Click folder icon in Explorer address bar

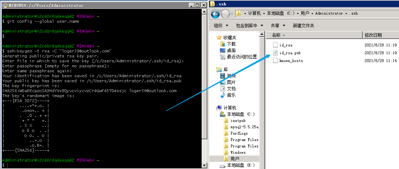pos(238,13)
